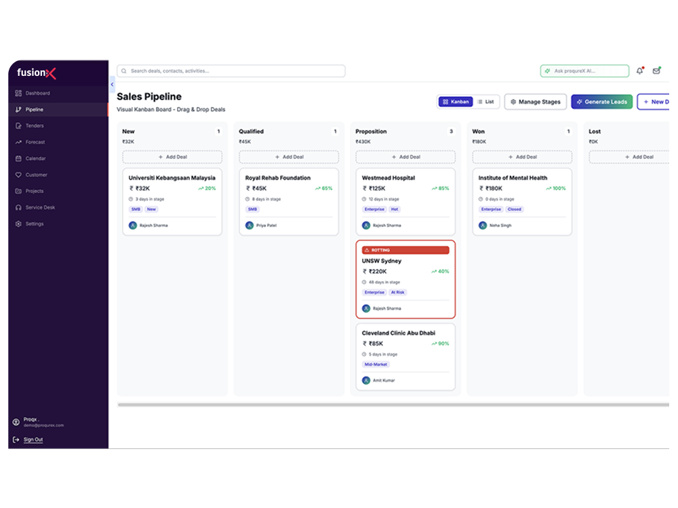The image size is (678, 508).
Task: Open the UNSW Sydney deal
Action: point(405,280)
